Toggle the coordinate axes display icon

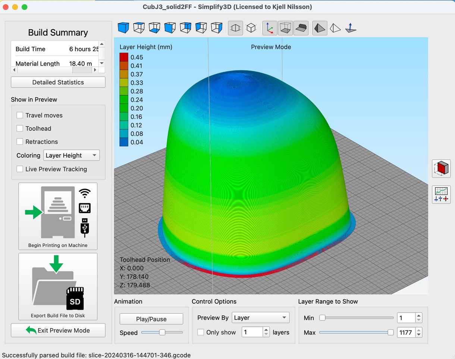point(270,28)
